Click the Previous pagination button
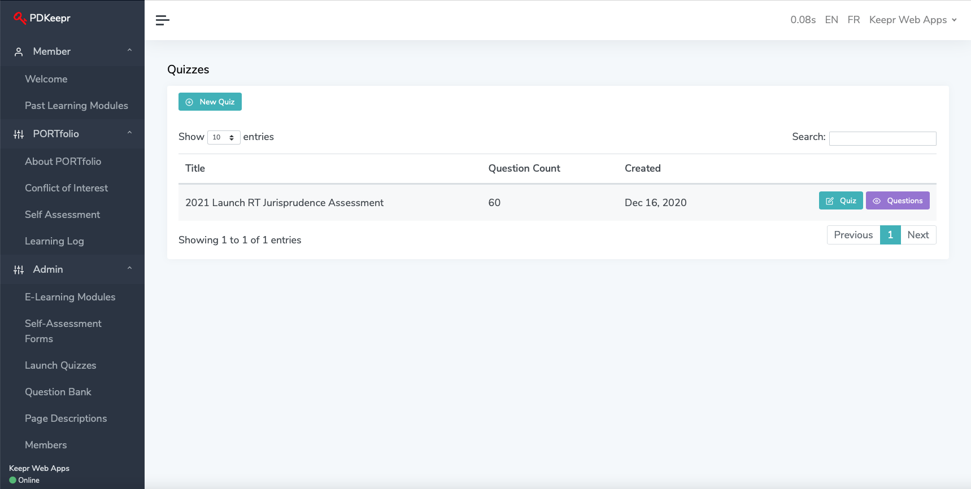Screen dimensions: 971x489 [853, 235]
